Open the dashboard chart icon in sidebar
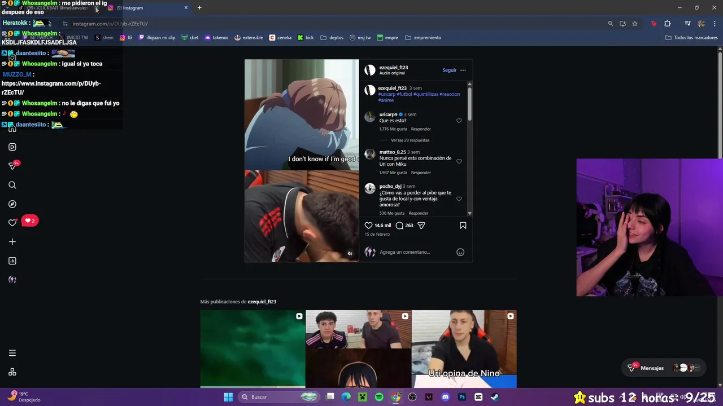Viewport: 723px width, 406px height. tap(12, 261)
